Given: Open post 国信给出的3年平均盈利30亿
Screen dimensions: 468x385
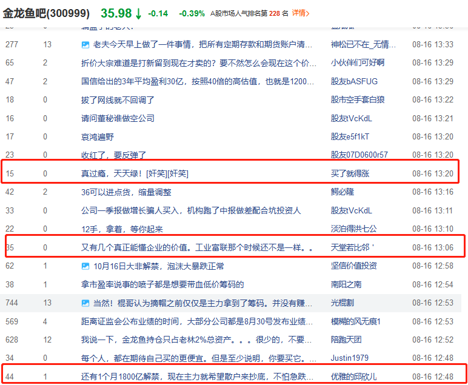Looking at the screenshot, I should coord(198,81).
